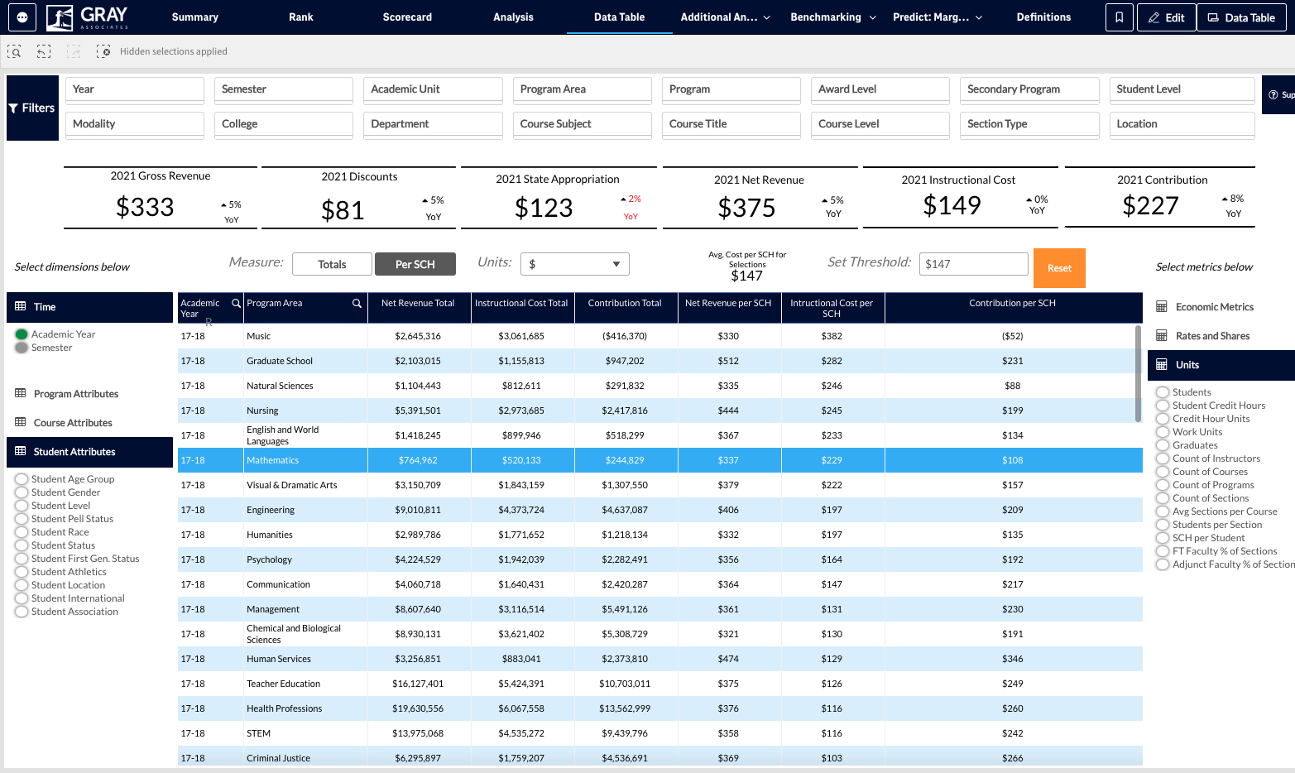
Task: Step back in selections icon
Action: [44, 51]
